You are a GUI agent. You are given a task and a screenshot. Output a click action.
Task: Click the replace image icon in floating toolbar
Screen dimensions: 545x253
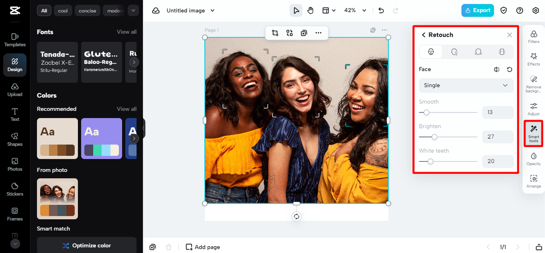(290, 33)
